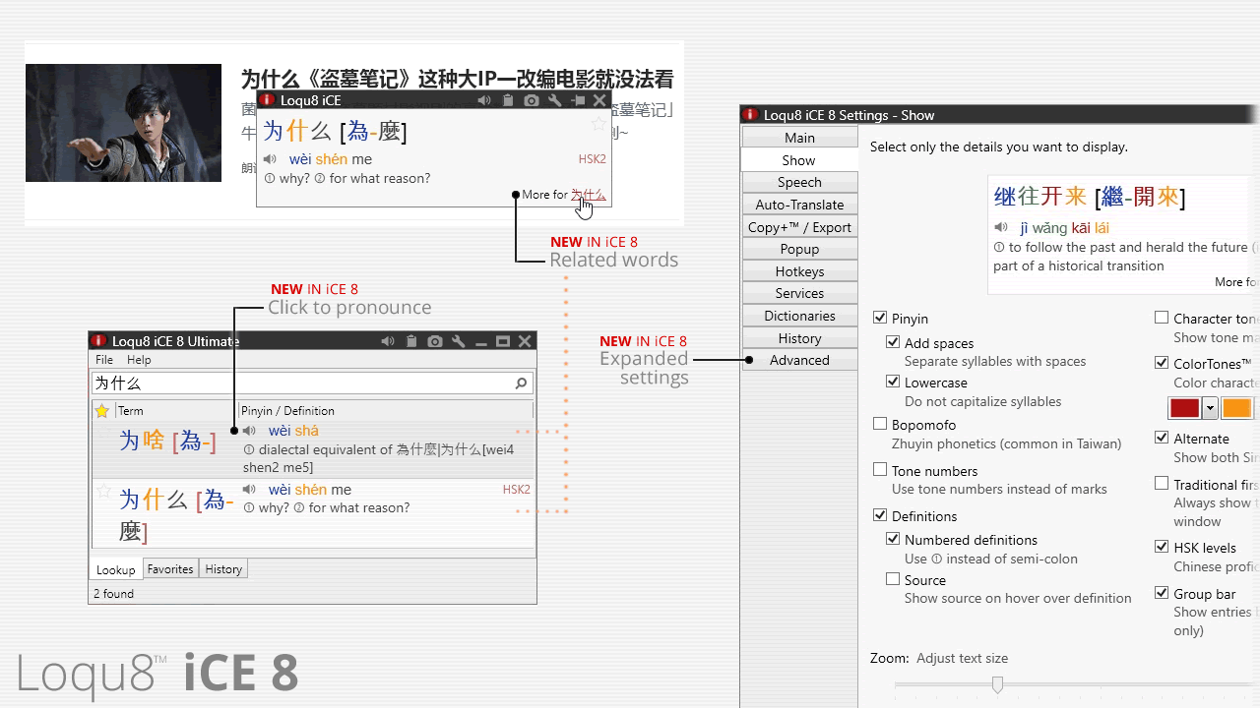Open the File menu
The image size is (1260, 708).
tap(104, 361)
